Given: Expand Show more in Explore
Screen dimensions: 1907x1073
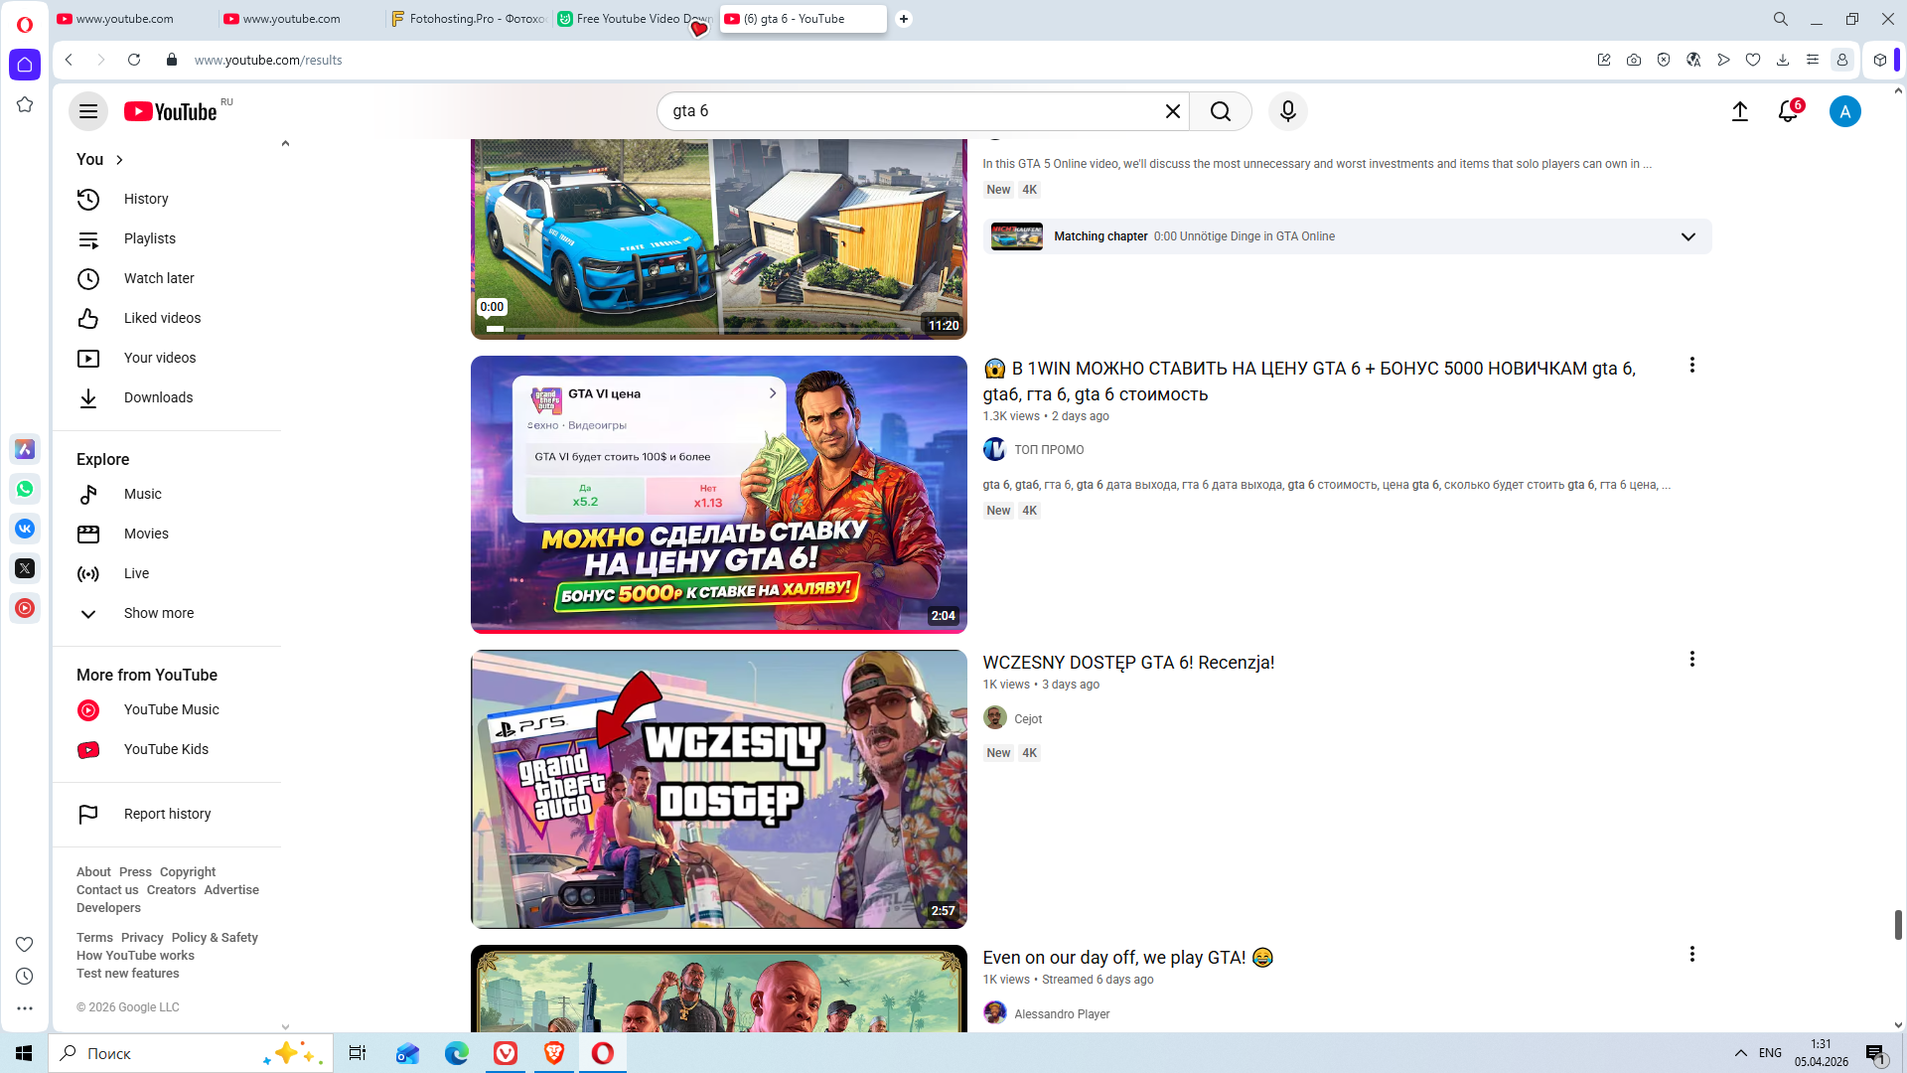Looking at the screenshot, I should pos(158,613).
